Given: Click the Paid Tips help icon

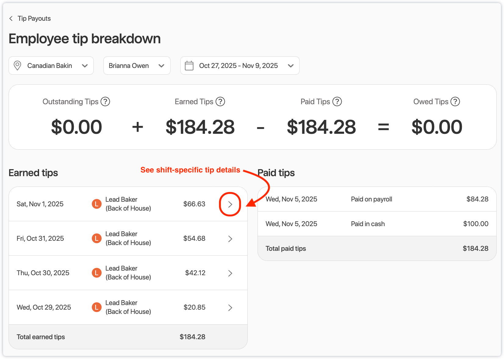Looking at the screenshot, I should 337,101.
